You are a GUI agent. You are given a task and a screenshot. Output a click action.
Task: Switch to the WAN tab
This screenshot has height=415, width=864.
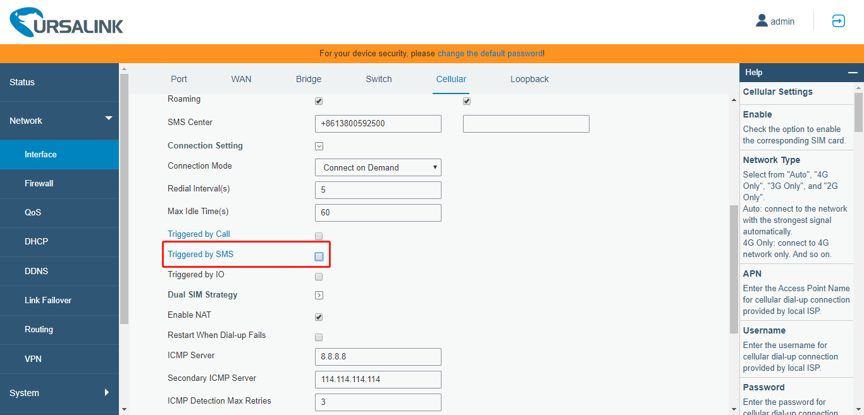pos(241,78)
